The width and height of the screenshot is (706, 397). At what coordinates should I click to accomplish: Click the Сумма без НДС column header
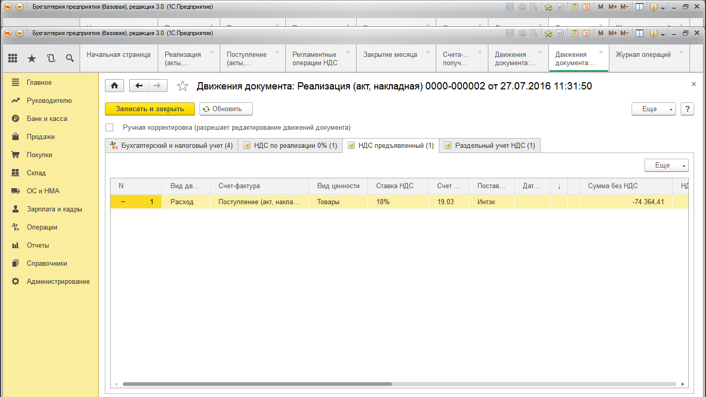coord(626,186)
